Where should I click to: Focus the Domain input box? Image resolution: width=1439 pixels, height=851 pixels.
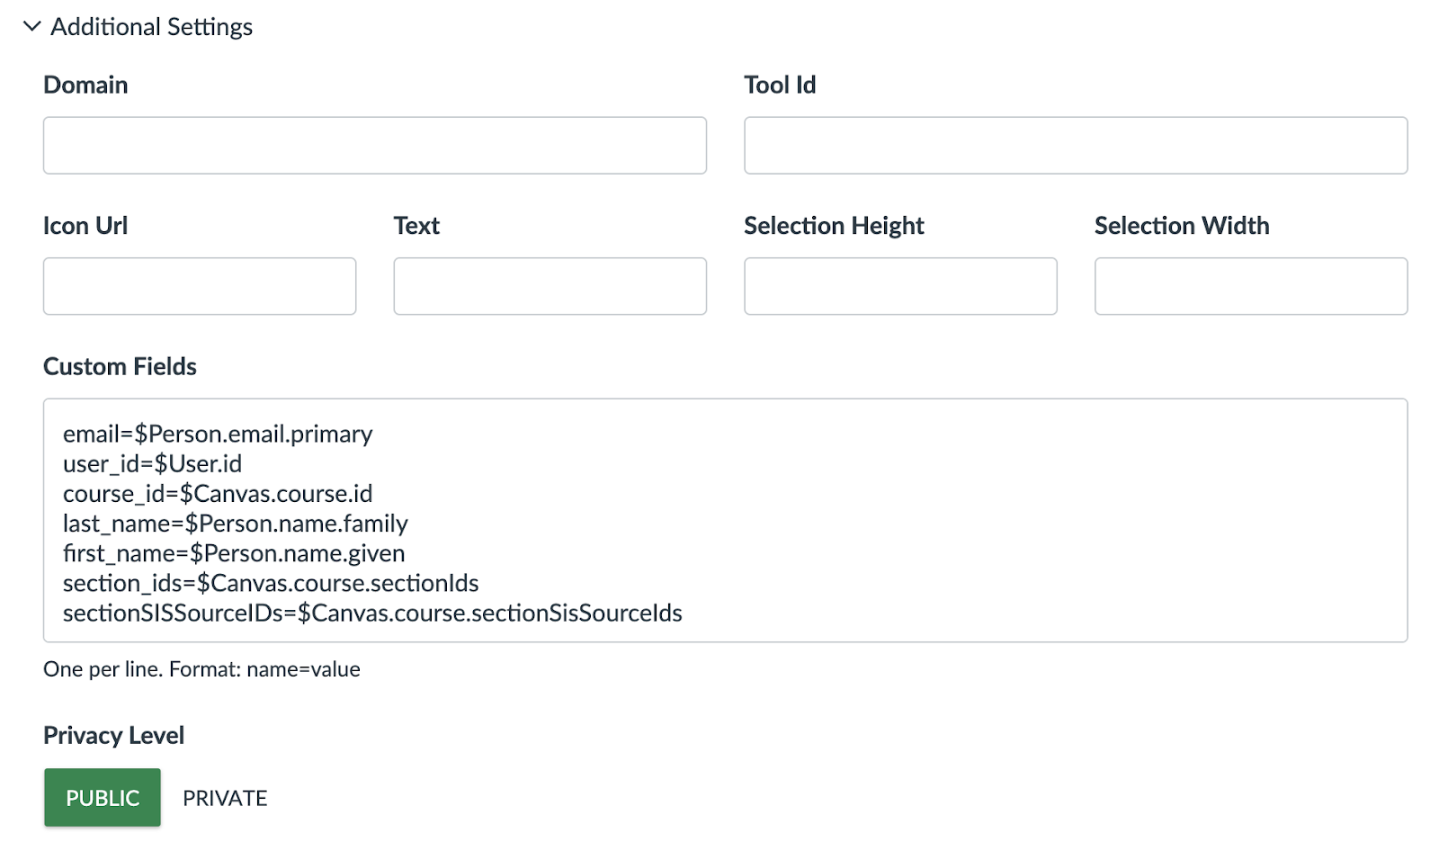[x=374, y=145]
